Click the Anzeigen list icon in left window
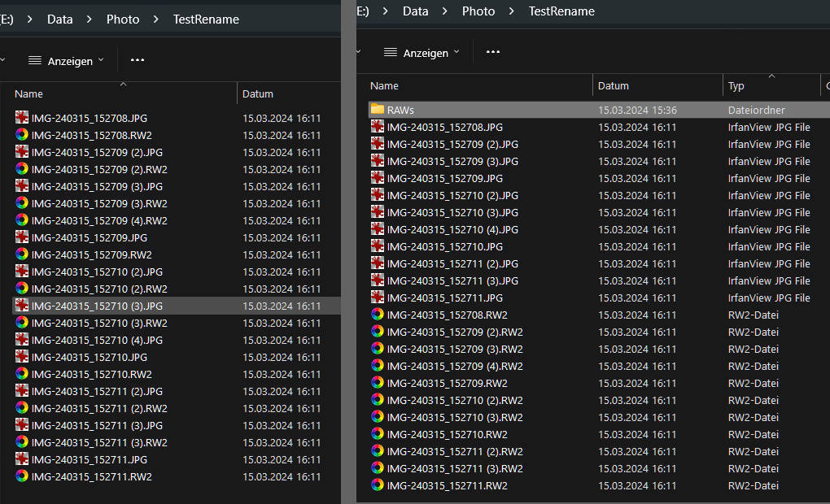Viewport: 830px width, 504px height. [34, 61]
